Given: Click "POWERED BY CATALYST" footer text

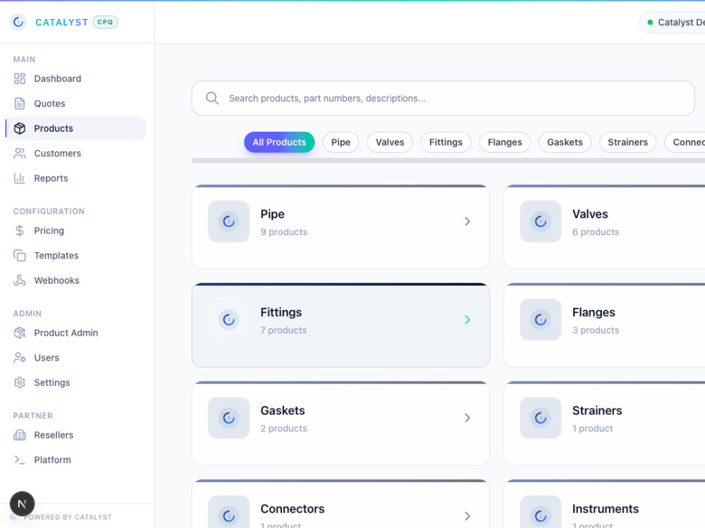Looking at the screenshot, I should coord(68,517).
